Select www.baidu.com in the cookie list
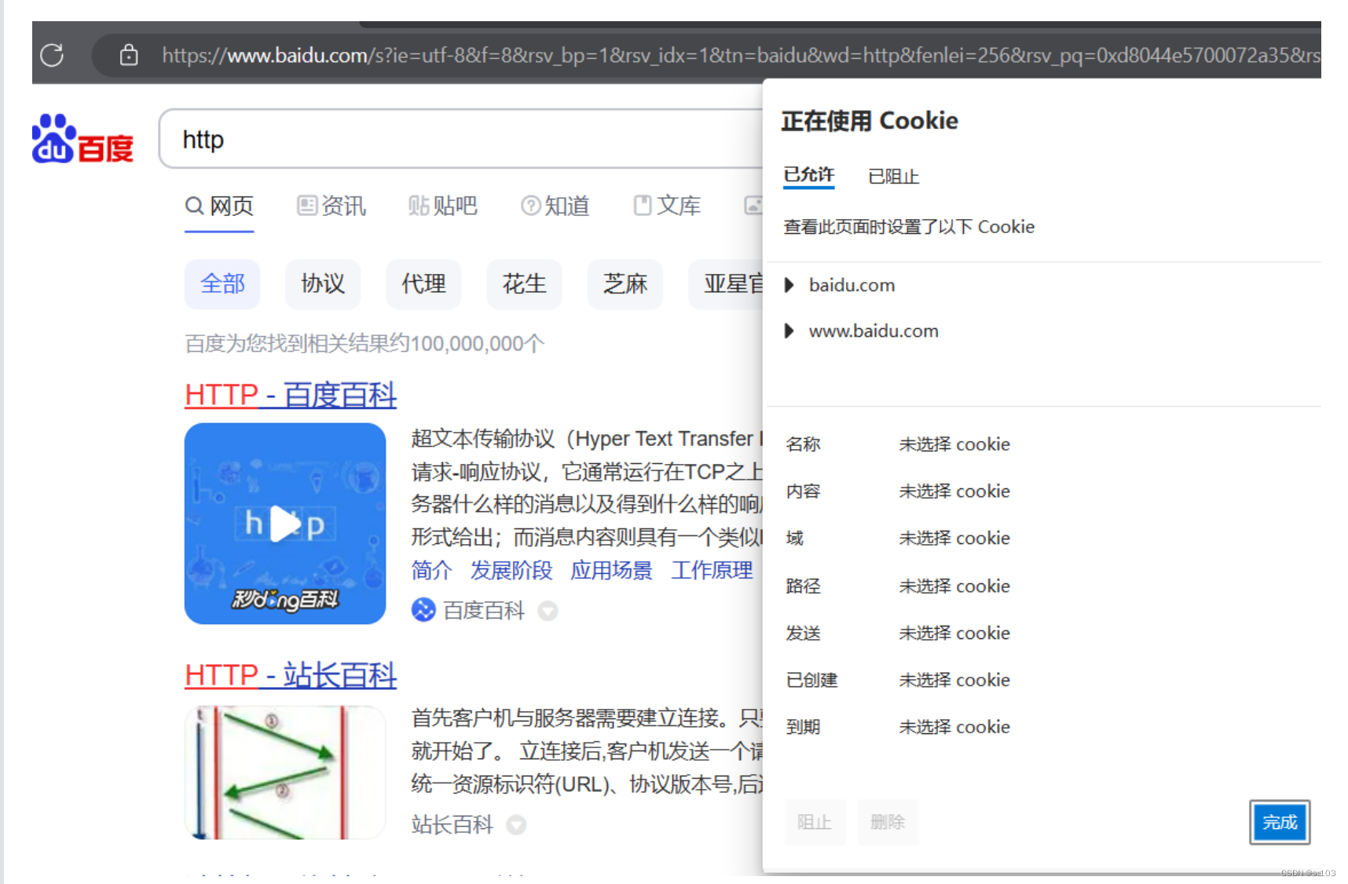The image size is (1348, 884). coord(874,331)
